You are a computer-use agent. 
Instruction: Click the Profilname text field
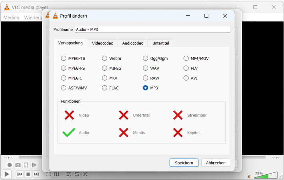click(x=153, y=29)
